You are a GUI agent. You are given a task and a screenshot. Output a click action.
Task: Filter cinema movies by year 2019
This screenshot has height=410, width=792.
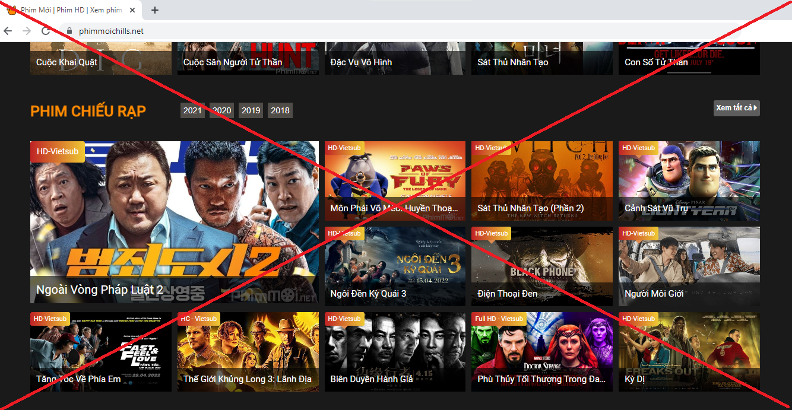pos(251,110)
